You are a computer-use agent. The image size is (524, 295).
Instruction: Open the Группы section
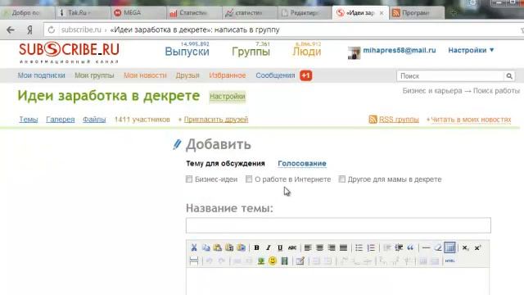coord(251,52)
